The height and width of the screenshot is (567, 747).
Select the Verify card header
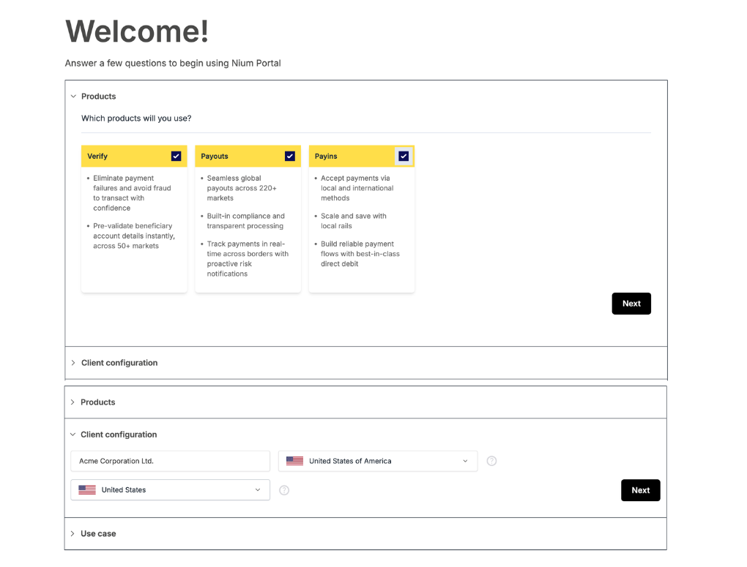pos(134,156)
